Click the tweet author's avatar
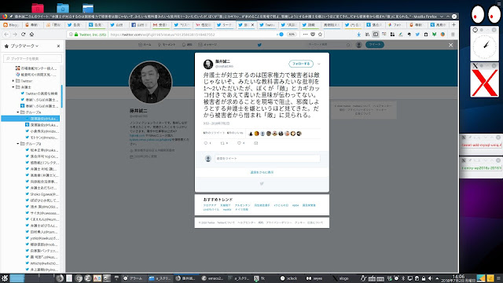Screen dimensions: 503x283 pos(208,64)
